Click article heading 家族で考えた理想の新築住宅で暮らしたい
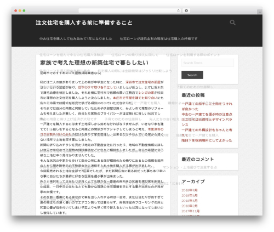The width and height of the screenshot is (274, 232). [x=94, y=63]
